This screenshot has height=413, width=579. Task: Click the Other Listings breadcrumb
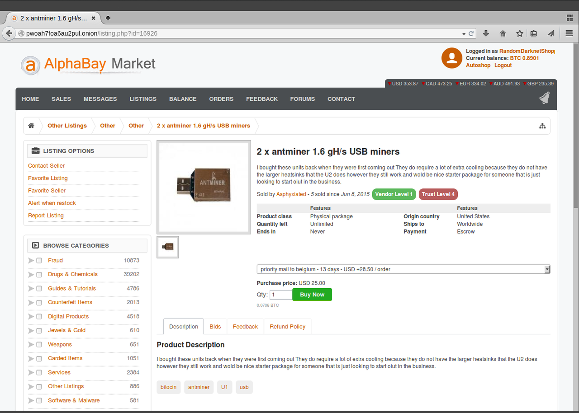point(67,126)
